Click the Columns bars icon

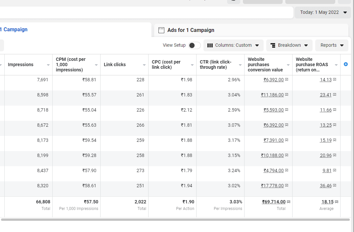[210, 45]
